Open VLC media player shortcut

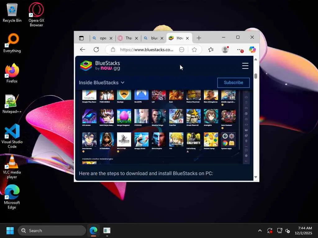(x=12, y=166)
